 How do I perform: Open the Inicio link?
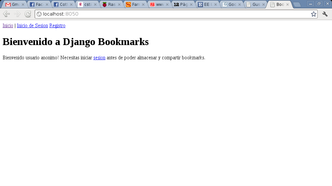pos(8,26)
